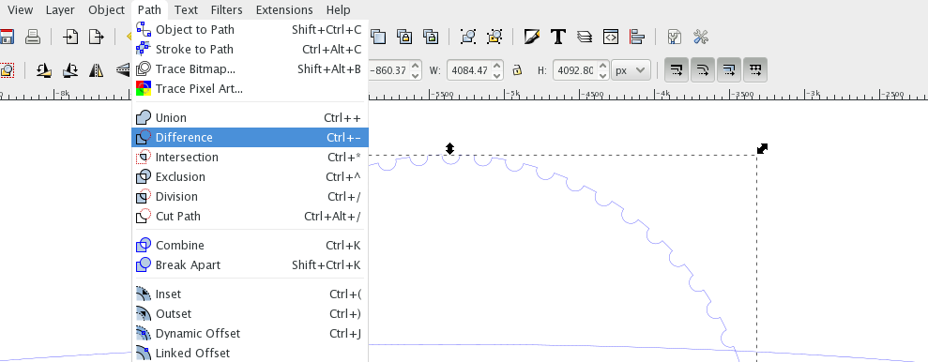Viewport: 928px width, 362px height.
Task: Choose Object to Path
Action: coord(250,30)
